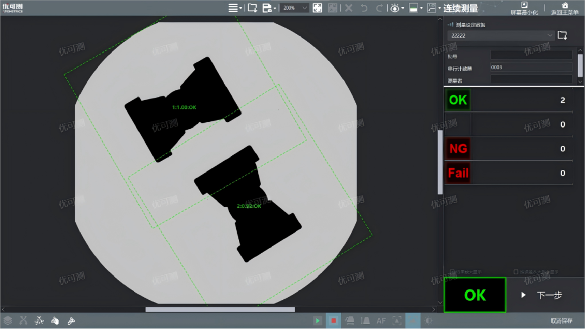The image size is (585, 329).
Task: Return to main menu via 返回主菜单
Action: (564, 8)
